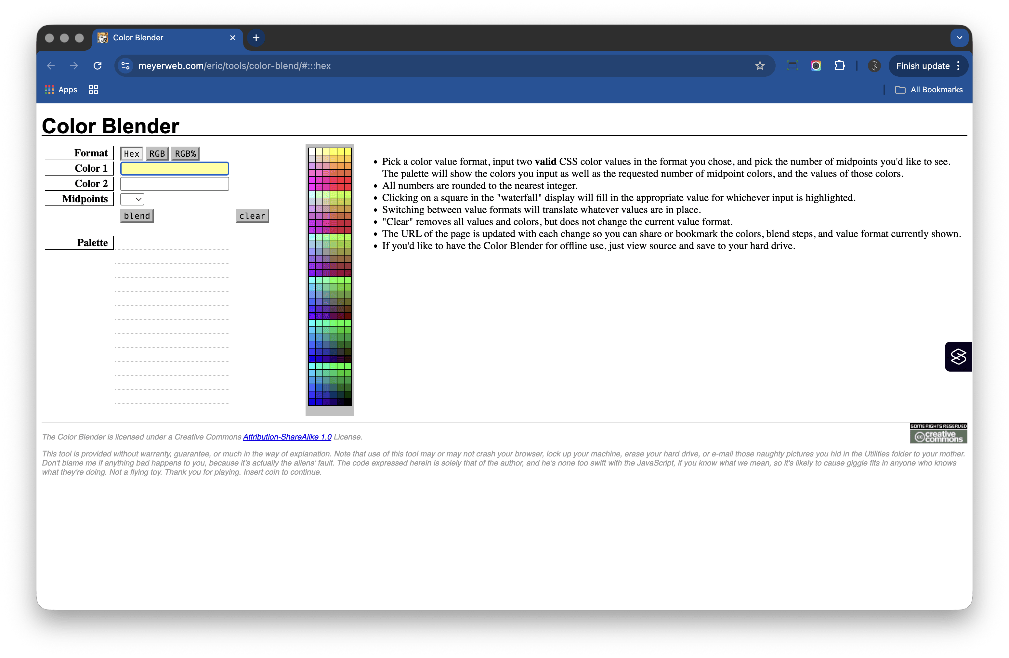Click the URL address bar
The width and height of the screenshot is (1009, 658).
[x=445, y=66]
